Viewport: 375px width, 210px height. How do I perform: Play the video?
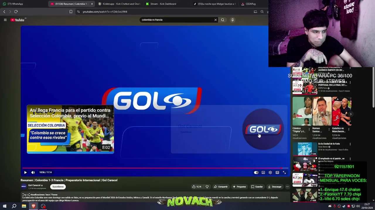tap(25, 172)
